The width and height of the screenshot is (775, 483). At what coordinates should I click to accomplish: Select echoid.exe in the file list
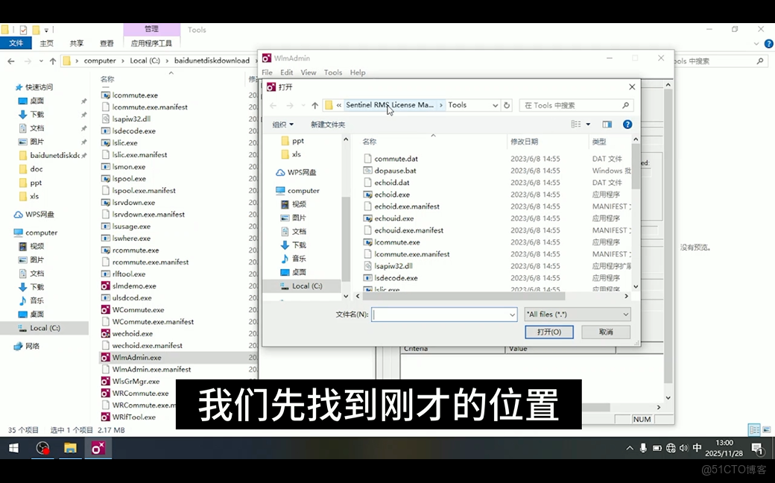pos(391,194)
